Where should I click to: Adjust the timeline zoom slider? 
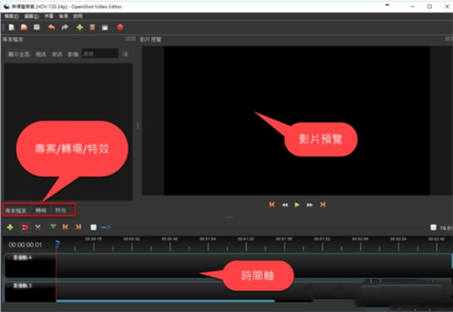coord(105,227)
